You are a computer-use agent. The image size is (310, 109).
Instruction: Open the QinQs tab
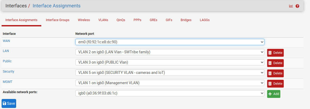pos(121,20)
